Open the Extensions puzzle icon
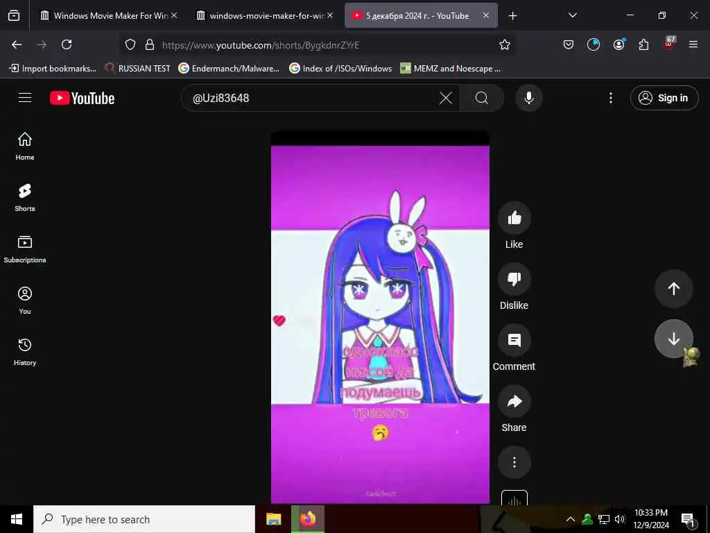Image resolution: width=710 pixels, height=533 pixels. point(643,44)
